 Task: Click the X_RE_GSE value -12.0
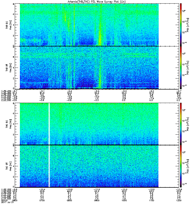[x=124, y=189]
